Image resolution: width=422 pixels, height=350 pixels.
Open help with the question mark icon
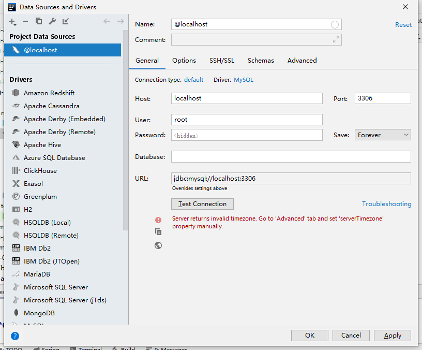pos(15,336)
